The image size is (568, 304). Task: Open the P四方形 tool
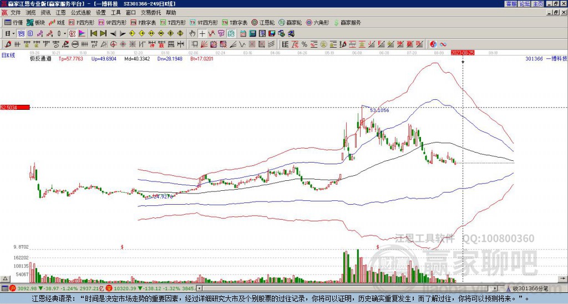pyautogui.click(x=82, y=22)
